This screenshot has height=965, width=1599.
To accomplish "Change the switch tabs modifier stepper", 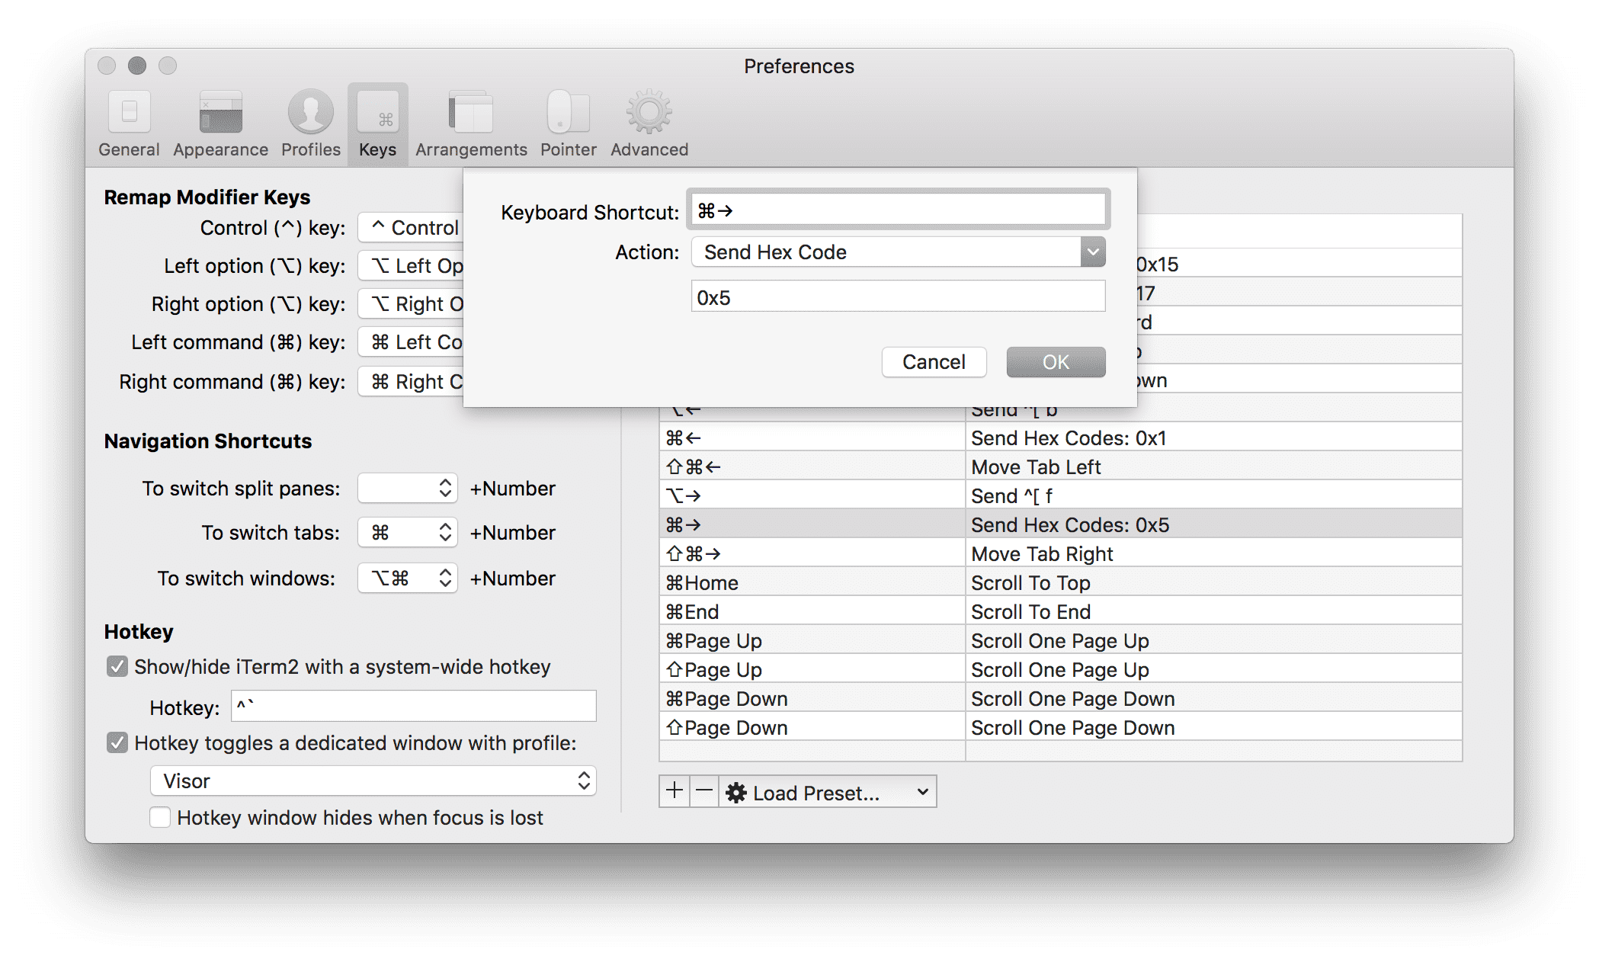I will 446,532.
